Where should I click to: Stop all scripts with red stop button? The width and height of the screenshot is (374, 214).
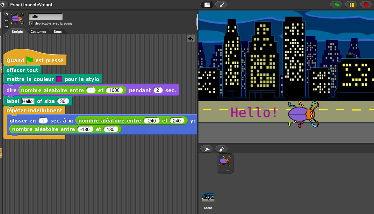[x=366, y=5]
